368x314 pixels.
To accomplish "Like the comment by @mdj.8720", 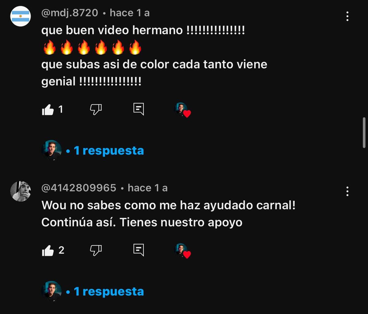I will pyautogui.click(x=48, y=110).
